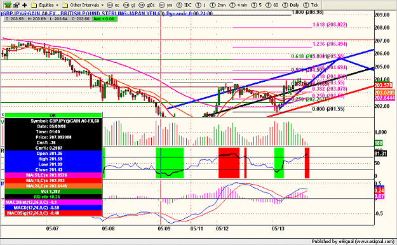Click the 188 volume marker
This screenshot has height=245, width=397.
click(x=379, y=143)
